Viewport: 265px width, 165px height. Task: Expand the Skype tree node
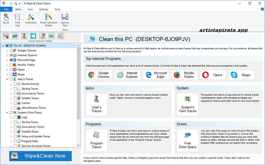coord(7,74)
